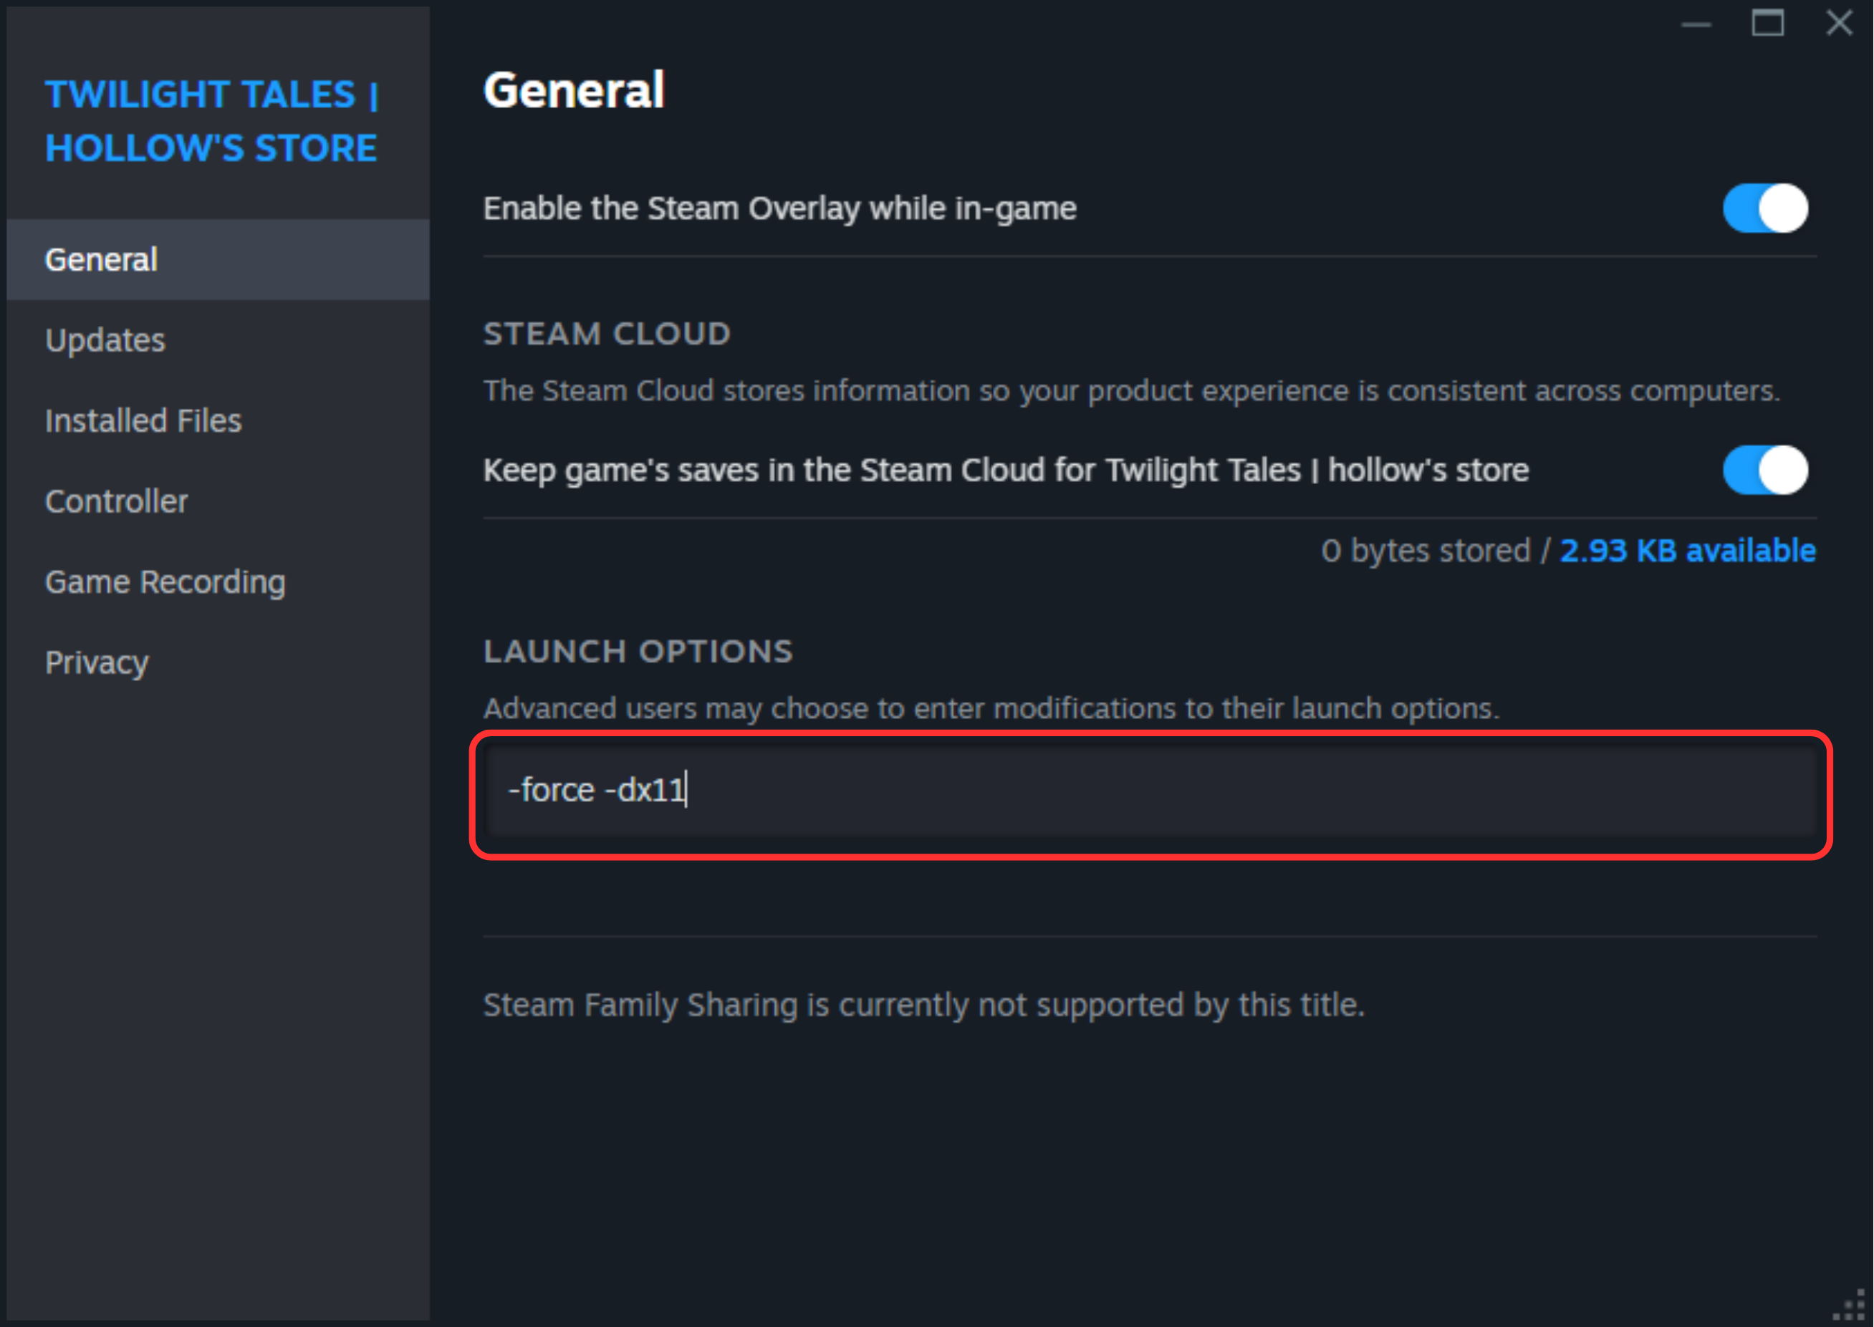Click the Launch Options section heading

click(638, 651)
